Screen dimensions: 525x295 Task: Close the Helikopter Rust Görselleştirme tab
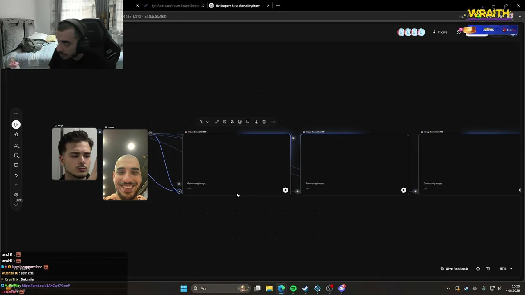coord(268,6)
